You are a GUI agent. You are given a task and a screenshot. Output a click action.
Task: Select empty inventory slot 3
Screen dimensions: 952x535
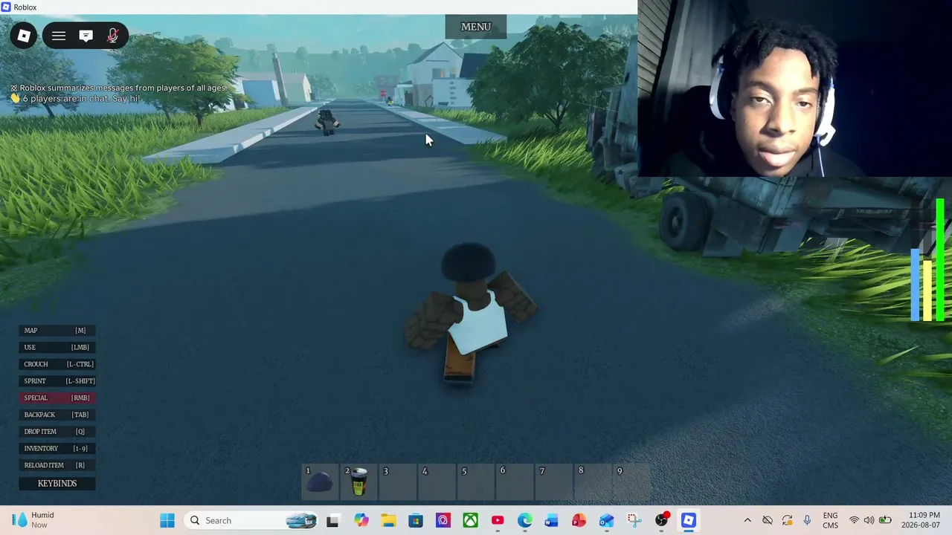tap(398, 481)
